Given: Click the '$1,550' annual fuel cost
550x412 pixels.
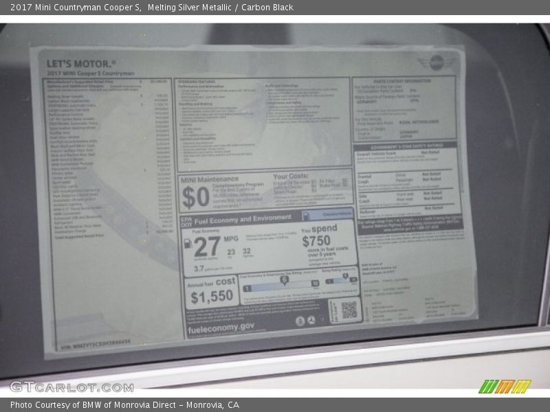Looking at the screenshot, I should coord(212,297).
